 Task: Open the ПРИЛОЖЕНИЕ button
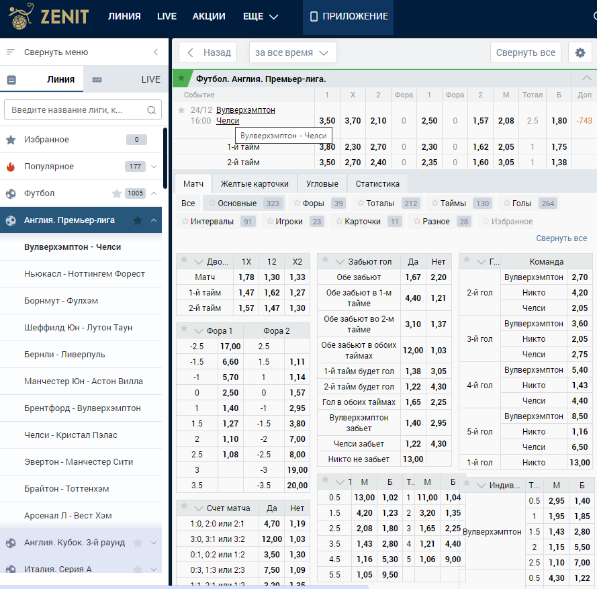349,17
